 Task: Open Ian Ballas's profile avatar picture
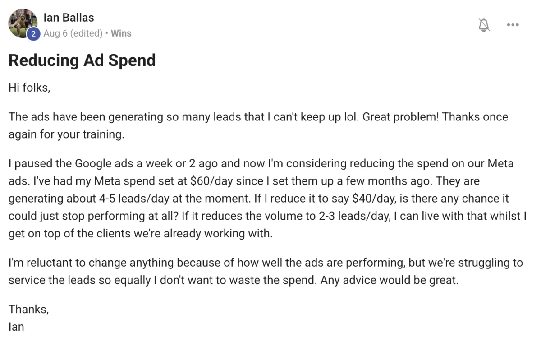[23, 23]
